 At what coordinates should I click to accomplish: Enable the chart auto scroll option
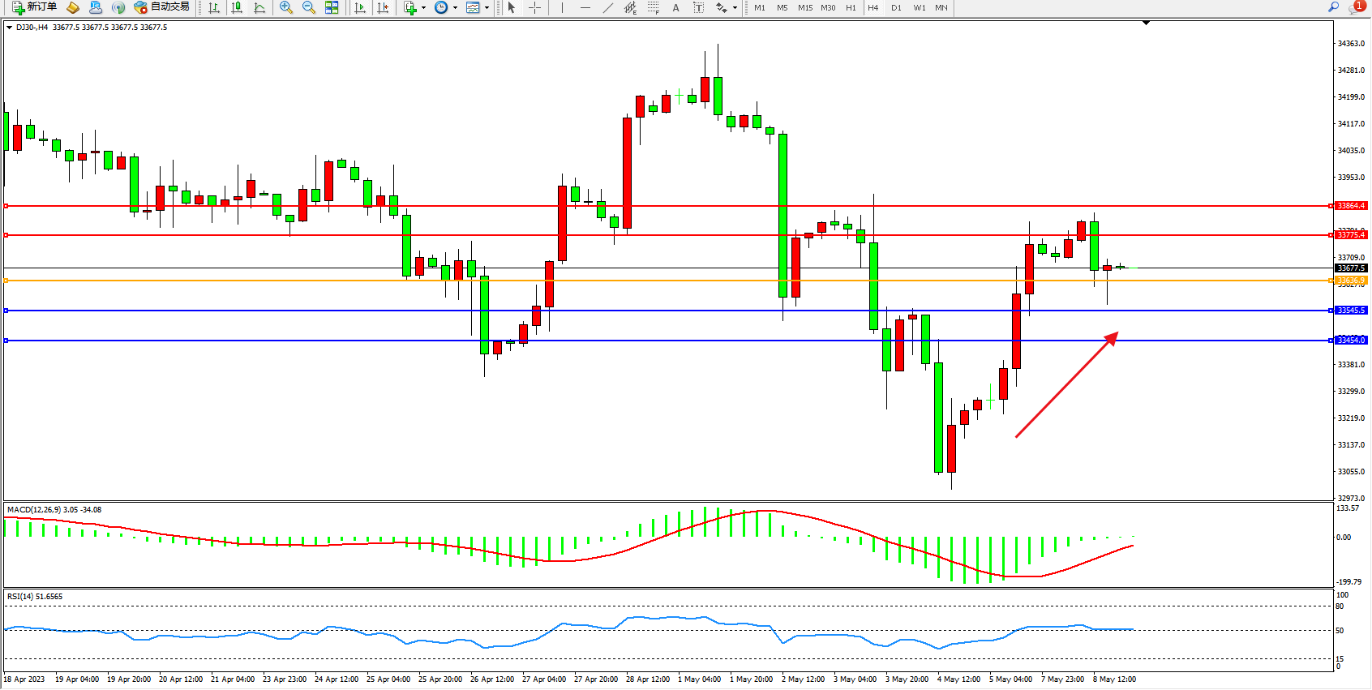(360, 7)
